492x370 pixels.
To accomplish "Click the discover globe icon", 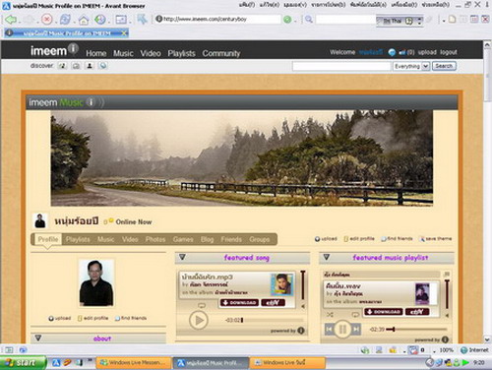I will [102, 66].
